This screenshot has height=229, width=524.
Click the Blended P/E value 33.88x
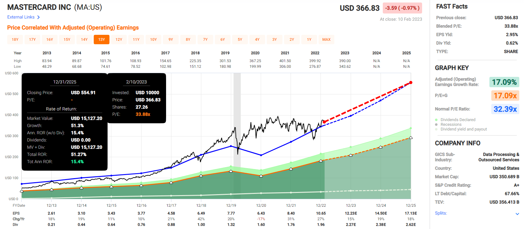tap(511, 26)
